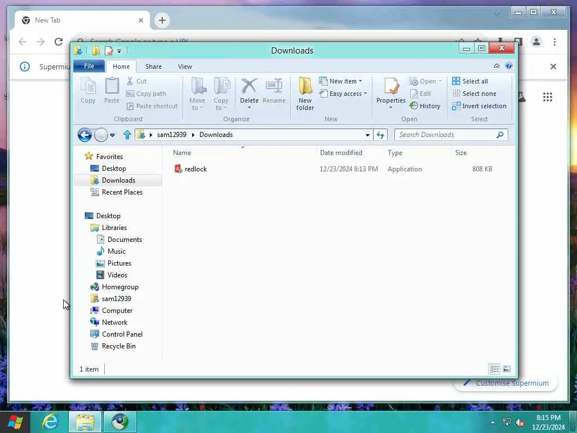The height and width of the screenshot is (433, 577).
Task: Open Recycle Bin from sidebar
Action: point(118,346)
